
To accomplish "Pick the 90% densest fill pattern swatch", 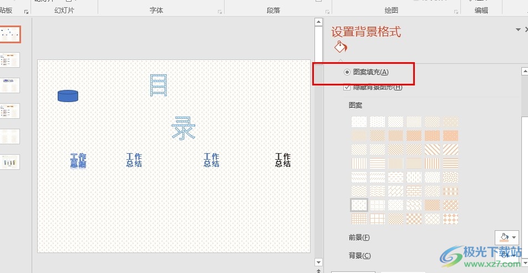I will tap(450, 135).
